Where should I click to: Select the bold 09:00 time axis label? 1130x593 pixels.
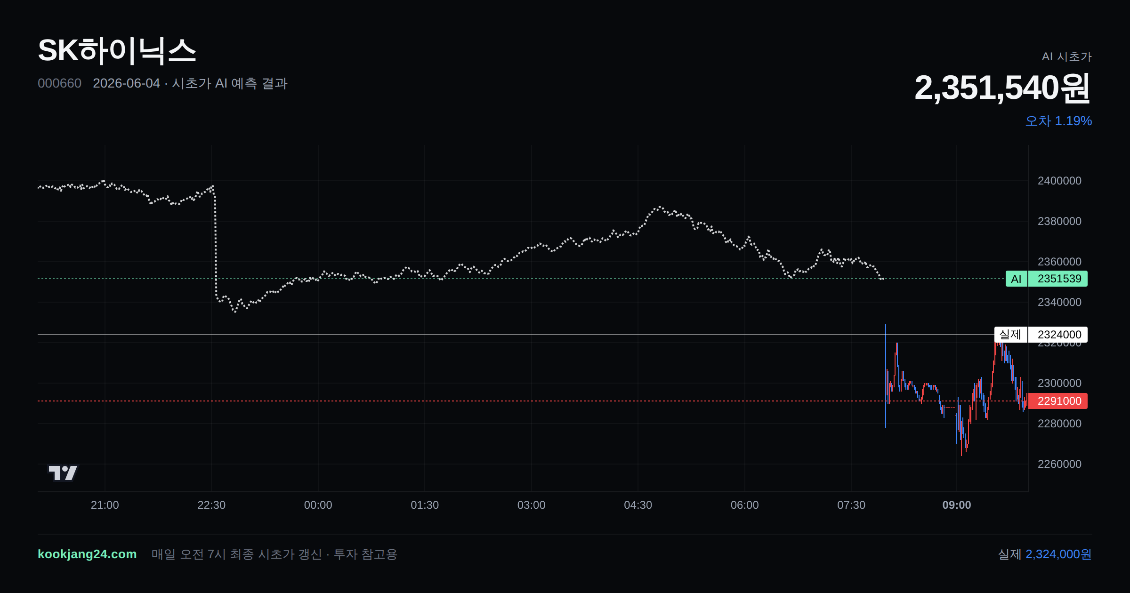pos(957,505)
